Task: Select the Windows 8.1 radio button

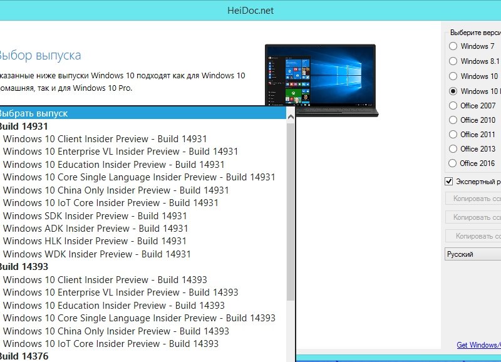Action: pyautogui.click(x=453, y=61)
